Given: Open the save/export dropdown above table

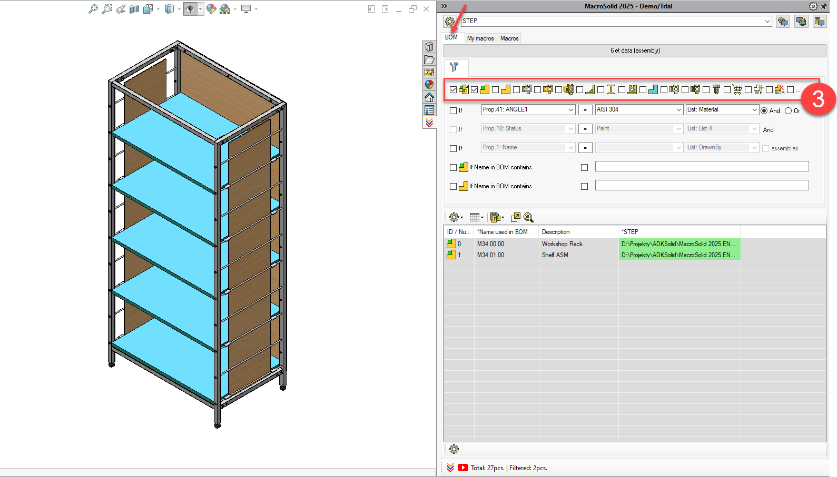Looking at the screenshot, I should (497, 217).
